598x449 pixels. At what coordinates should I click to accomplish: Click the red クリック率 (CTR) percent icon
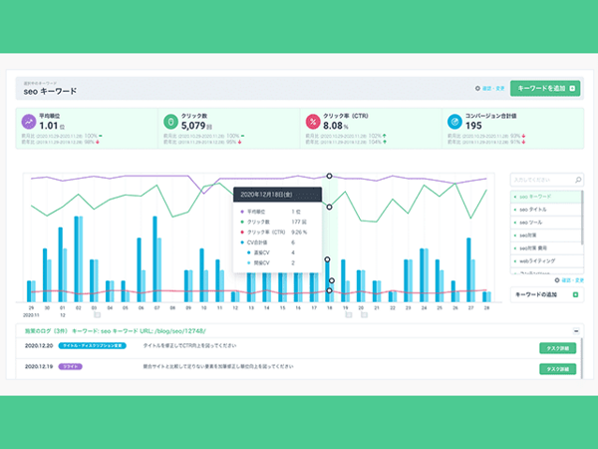pyautogui.click(x=312, y=122)
